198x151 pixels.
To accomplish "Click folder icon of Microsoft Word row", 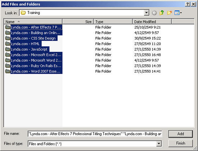I will pos(8,60).
